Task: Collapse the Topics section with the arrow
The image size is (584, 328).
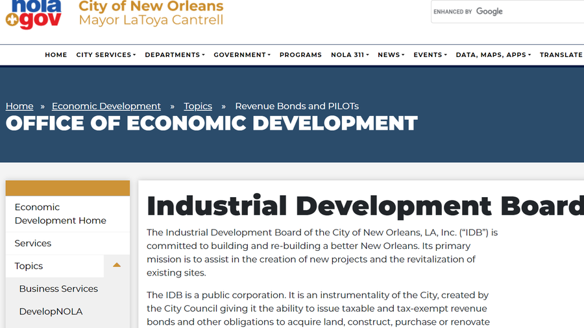Action: click(x=117, y=266)
